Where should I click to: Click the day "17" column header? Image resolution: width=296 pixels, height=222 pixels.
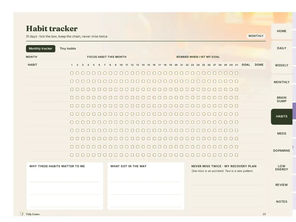160,65
